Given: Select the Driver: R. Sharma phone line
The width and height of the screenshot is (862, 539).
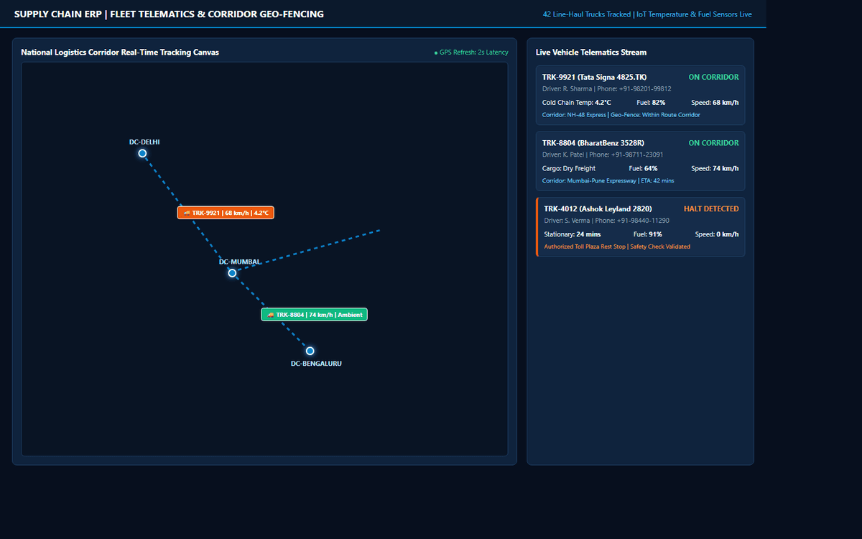Looking at the screenshot, I should (607, 89).
